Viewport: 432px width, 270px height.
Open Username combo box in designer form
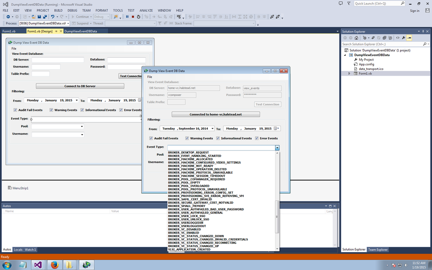click(x=82, y=134)
